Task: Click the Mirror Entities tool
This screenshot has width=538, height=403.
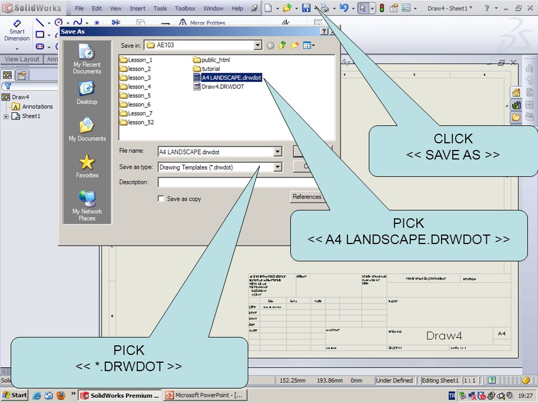Action: (202, 22)
